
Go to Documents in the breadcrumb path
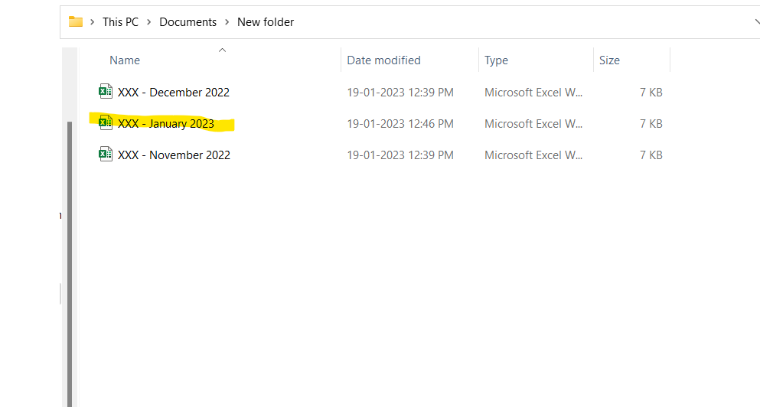tap(188, 22)
